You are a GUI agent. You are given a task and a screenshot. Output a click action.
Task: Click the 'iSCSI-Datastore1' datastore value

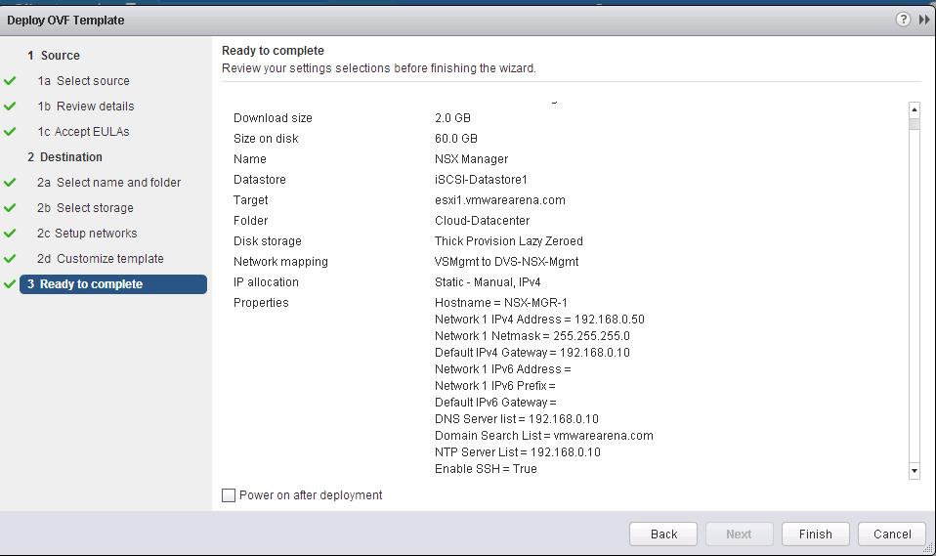[481, 179]
